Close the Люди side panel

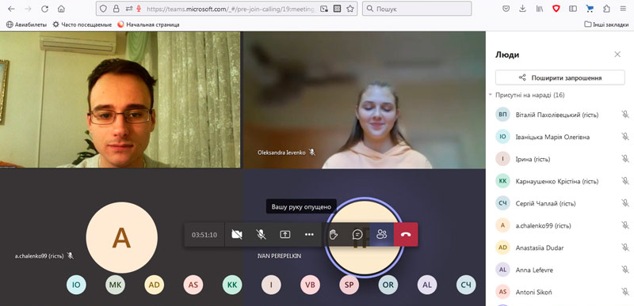(x=617, y=55)
